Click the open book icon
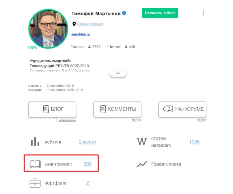233x194 pixels. 35,164
